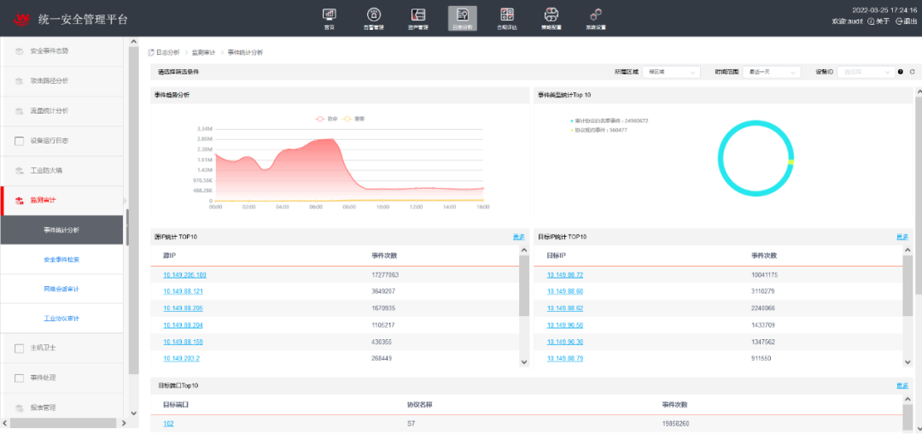
Task: Open 策略配置 policy configuration icon
Action: (551, 15)
